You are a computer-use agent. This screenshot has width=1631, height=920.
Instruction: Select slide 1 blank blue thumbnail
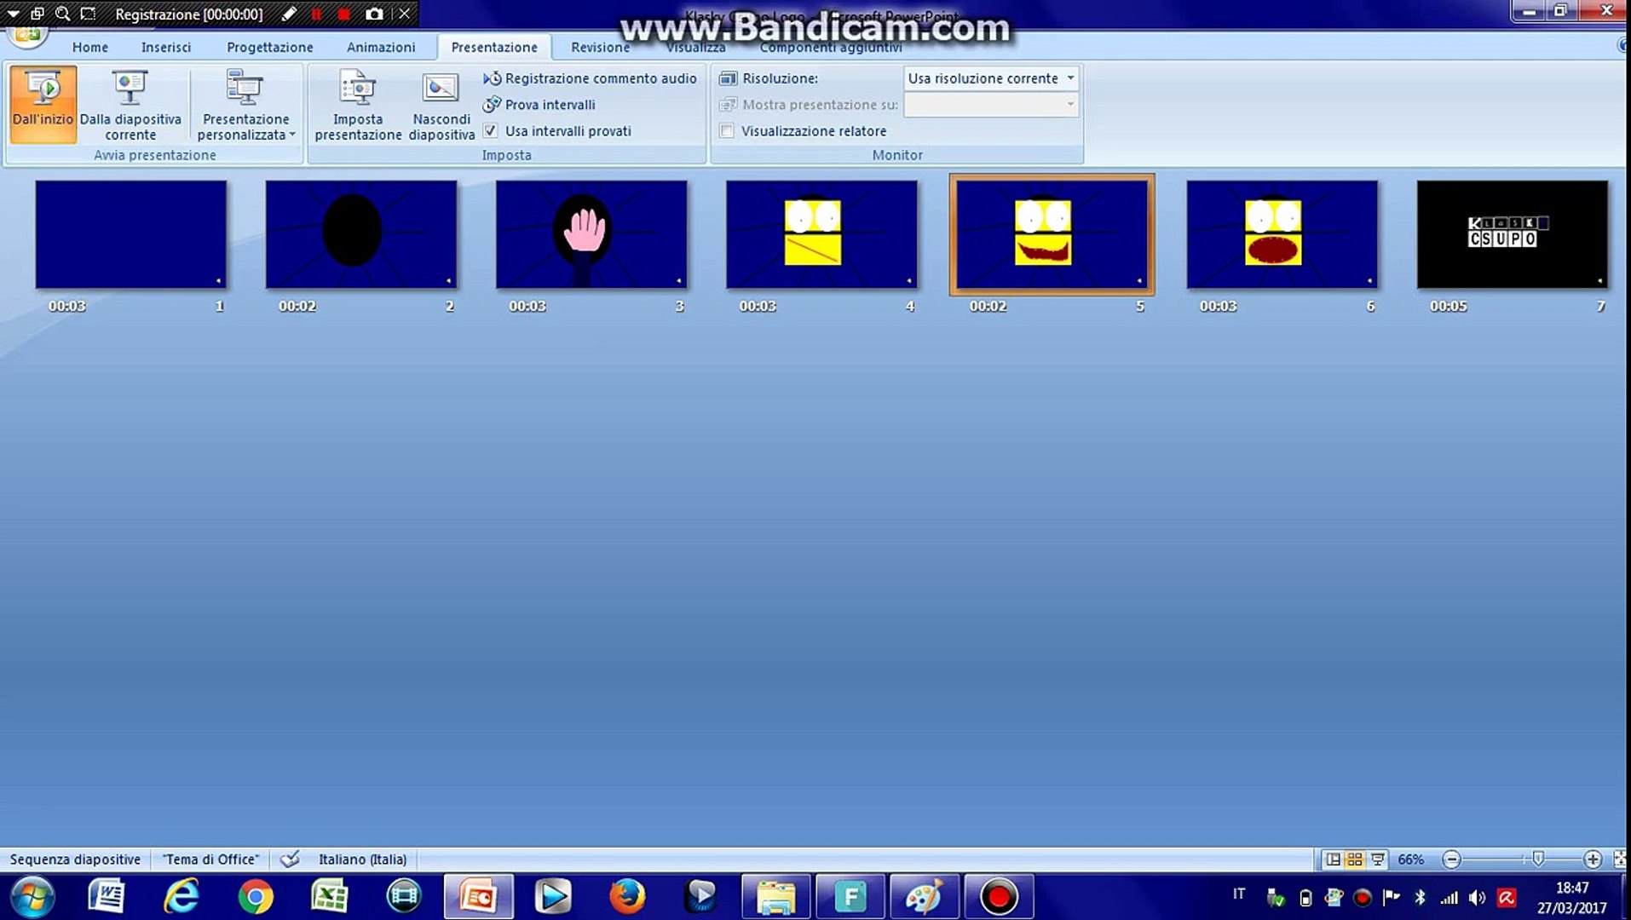[131, 234]
